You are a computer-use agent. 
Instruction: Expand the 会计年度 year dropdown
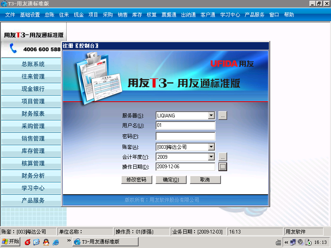click(x=211, y=157)
